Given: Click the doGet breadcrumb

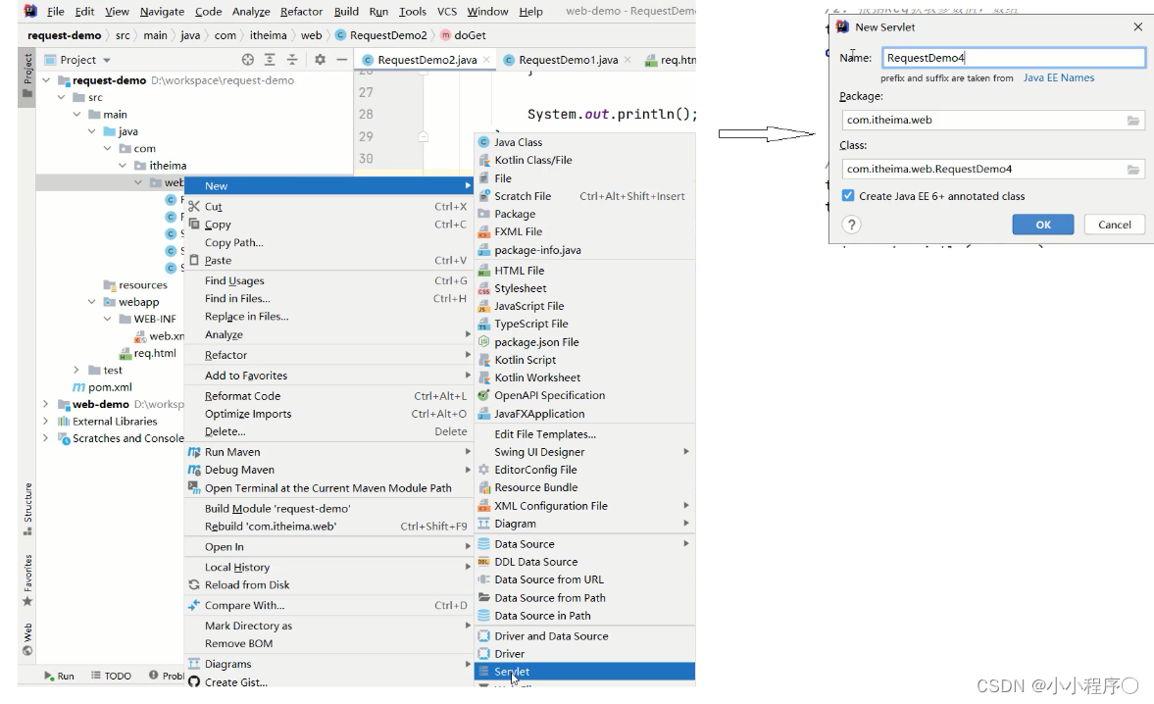Looking at the screenshot, I should pyautogui.click(x=463, y=34).
